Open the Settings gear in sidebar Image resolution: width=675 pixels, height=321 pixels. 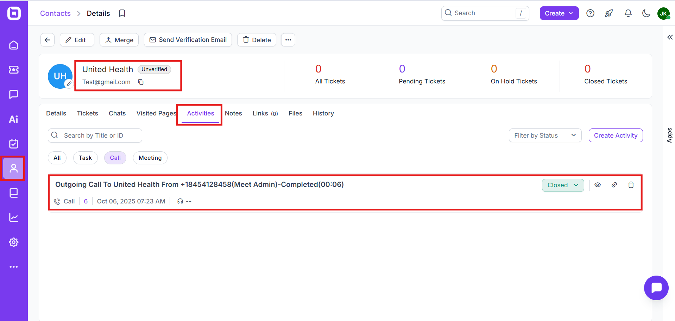point(14,242)
